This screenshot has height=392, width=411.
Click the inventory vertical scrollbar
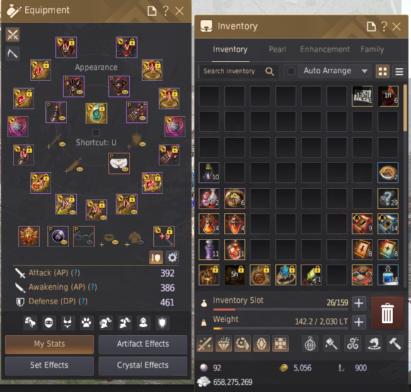(405, 108)
